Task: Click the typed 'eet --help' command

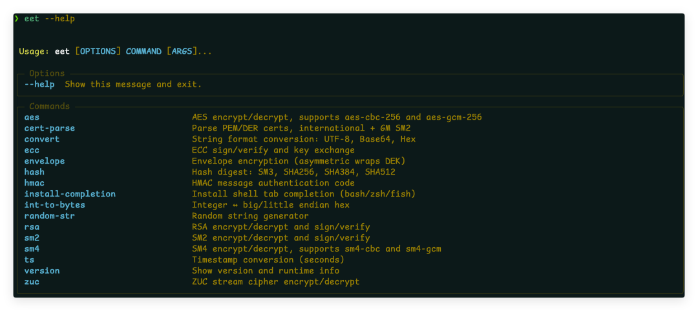Action: pyautogui.click(x=50, y=19)
